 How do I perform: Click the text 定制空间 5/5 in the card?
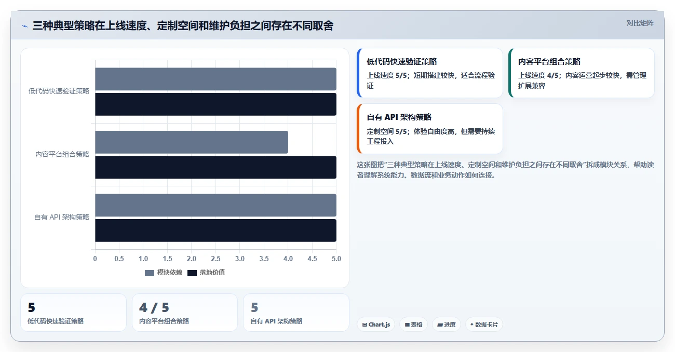coord(387,131)
